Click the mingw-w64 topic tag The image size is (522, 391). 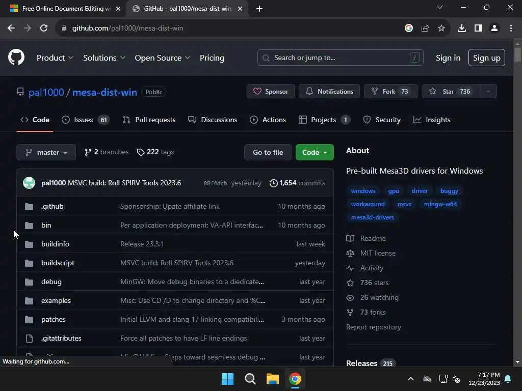click(440, 204)
